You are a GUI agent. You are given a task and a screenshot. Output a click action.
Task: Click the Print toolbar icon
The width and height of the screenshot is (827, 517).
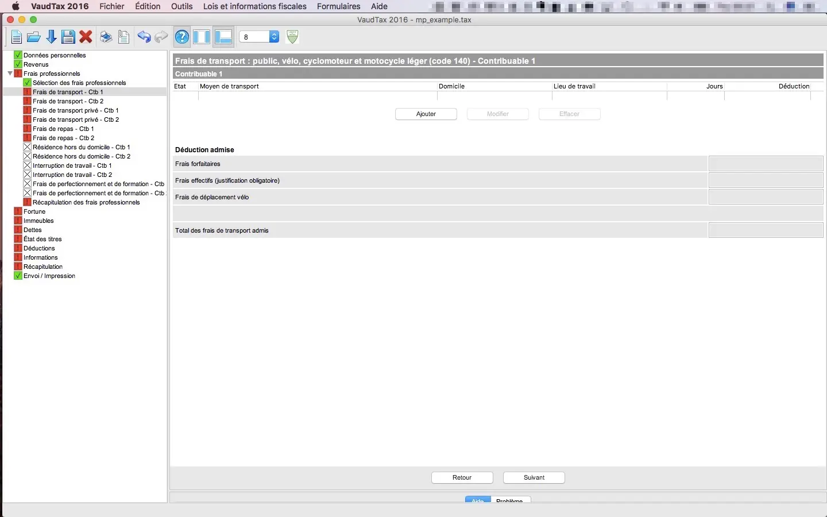tap(106, 37)
